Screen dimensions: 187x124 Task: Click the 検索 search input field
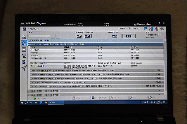point(40,36)
